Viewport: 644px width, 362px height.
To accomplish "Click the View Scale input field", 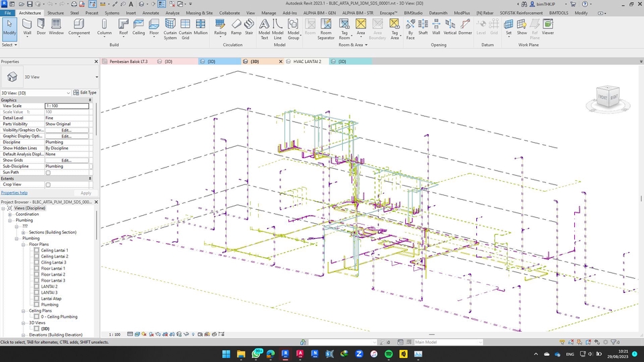I will pyautogui.click(x=66, y=106).
